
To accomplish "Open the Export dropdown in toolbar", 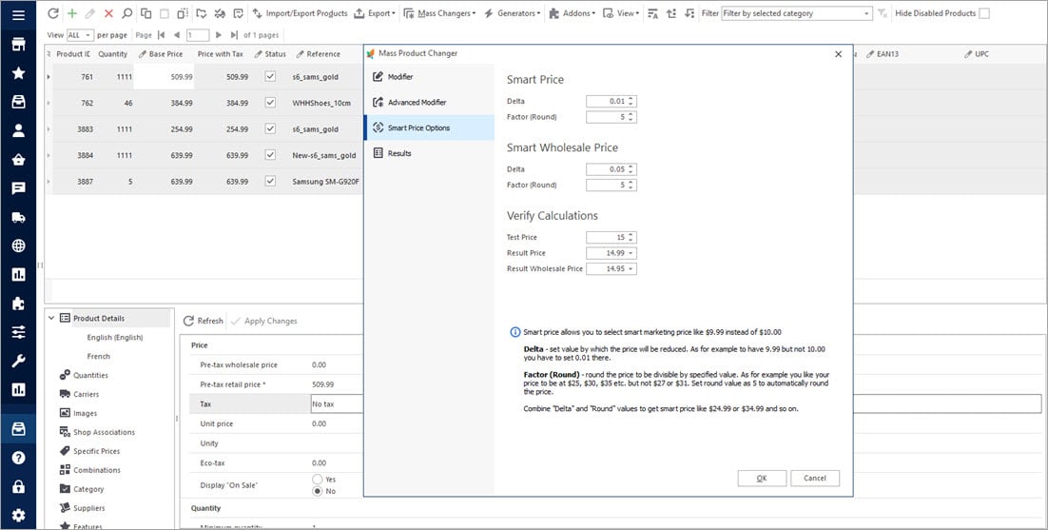I will (x=375, y=13).
